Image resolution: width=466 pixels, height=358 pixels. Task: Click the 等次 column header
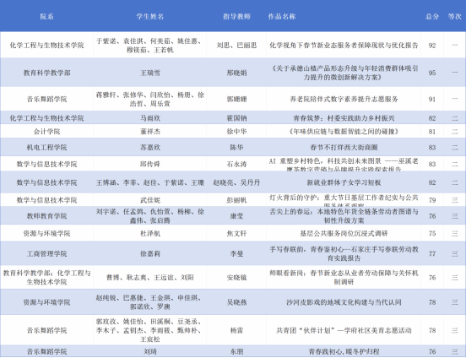tap(455, 17)
